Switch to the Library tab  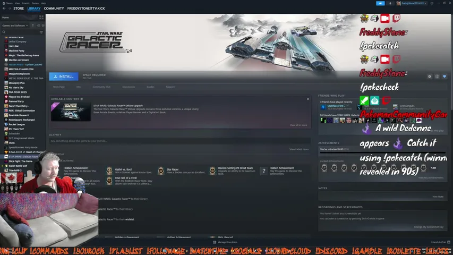[34, 8]
